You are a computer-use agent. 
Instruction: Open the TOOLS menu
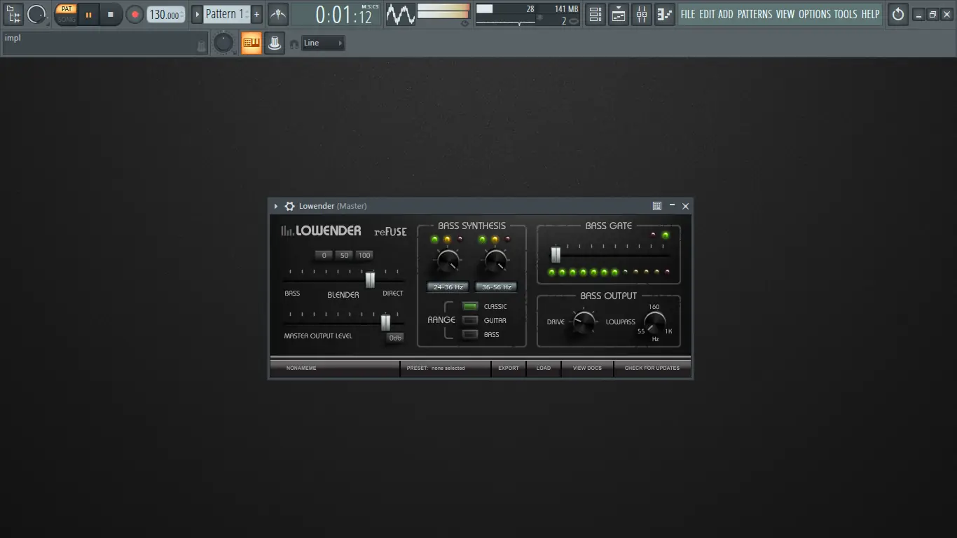[846, 13]
